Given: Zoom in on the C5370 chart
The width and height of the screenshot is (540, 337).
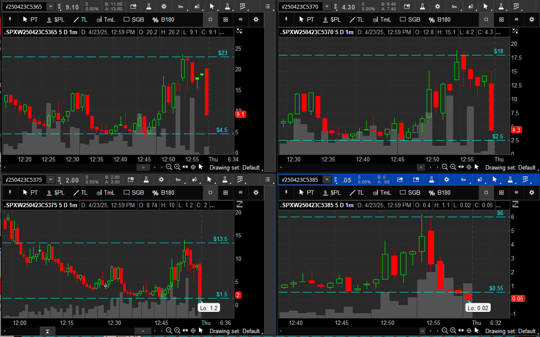Looking at the screenshot, I should pos(453,167).
